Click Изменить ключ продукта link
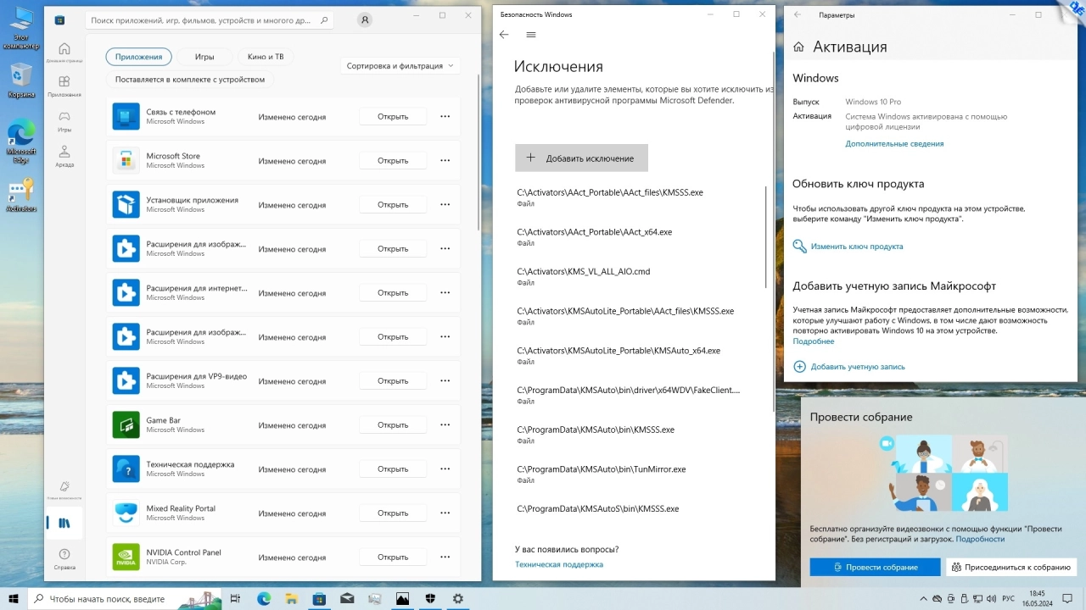 [857, 247]
